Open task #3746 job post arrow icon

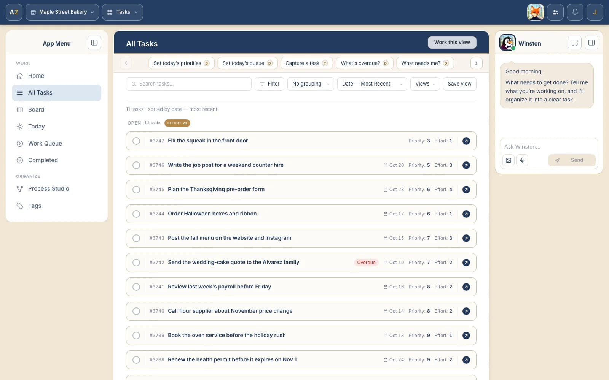pos(466,165)
